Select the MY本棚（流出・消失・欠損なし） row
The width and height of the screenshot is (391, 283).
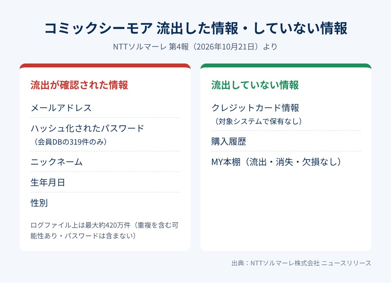coord(286,162)
